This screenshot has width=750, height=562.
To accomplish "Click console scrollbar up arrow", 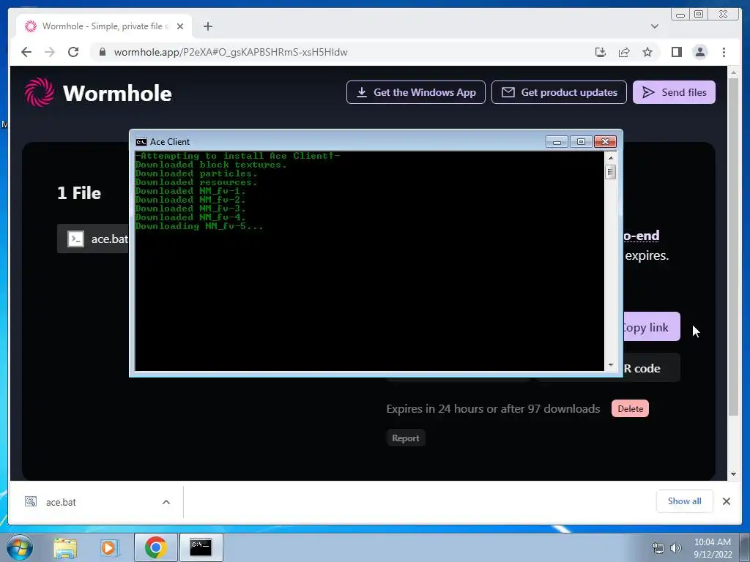I will [610, 158].
